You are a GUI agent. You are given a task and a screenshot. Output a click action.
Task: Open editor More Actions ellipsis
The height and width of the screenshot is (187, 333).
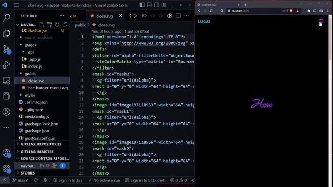click(186, 16)
